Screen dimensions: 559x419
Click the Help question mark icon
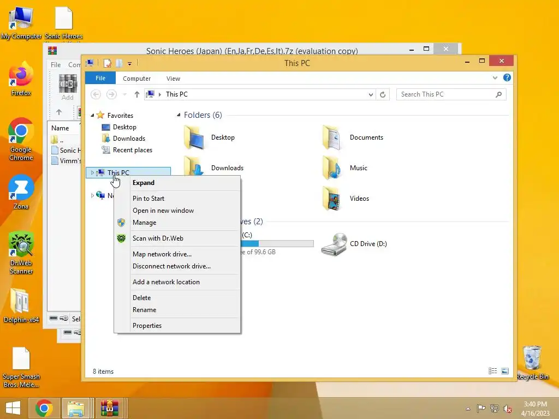[507, 77]
